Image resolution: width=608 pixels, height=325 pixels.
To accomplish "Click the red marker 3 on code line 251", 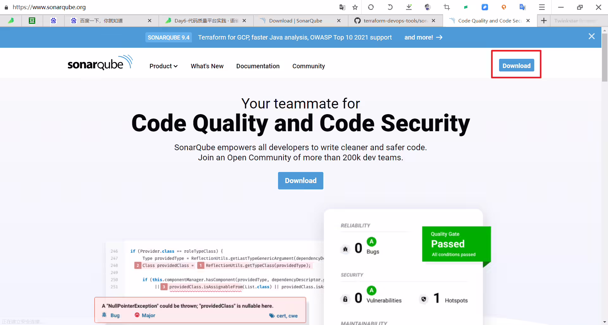I will (164, 287).
